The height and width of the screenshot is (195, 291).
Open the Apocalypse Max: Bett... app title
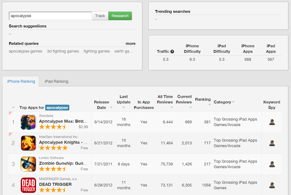(x=63, y=121)
